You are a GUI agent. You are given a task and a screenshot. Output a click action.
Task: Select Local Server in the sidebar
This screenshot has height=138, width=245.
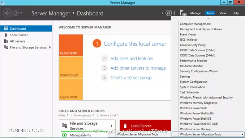pyautogui.click(x=19, y=35)
